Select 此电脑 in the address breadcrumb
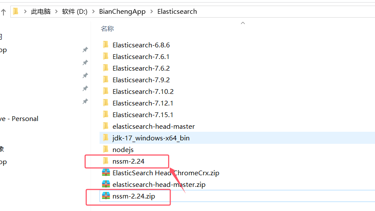The image size is (375, 211). (x=41, y=12)
